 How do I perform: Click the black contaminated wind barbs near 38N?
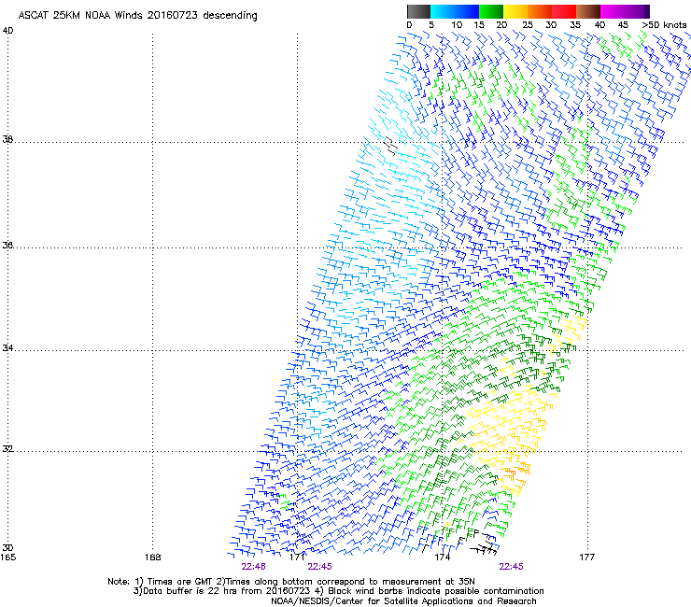point(390,146)
